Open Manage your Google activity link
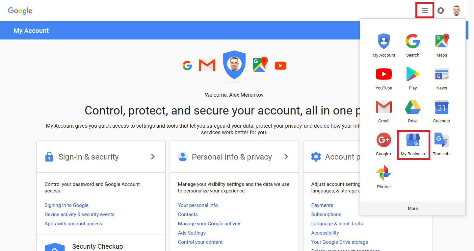The width and height of the screenshot is (474, 251). tap(209, 224)
